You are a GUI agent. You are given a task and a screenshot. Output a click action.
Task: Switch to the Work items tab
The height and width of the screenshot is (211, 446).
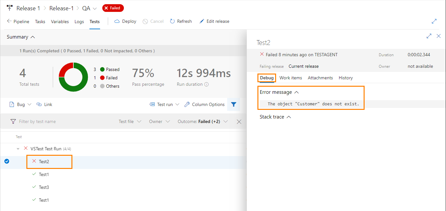click(x=291, y=78)
